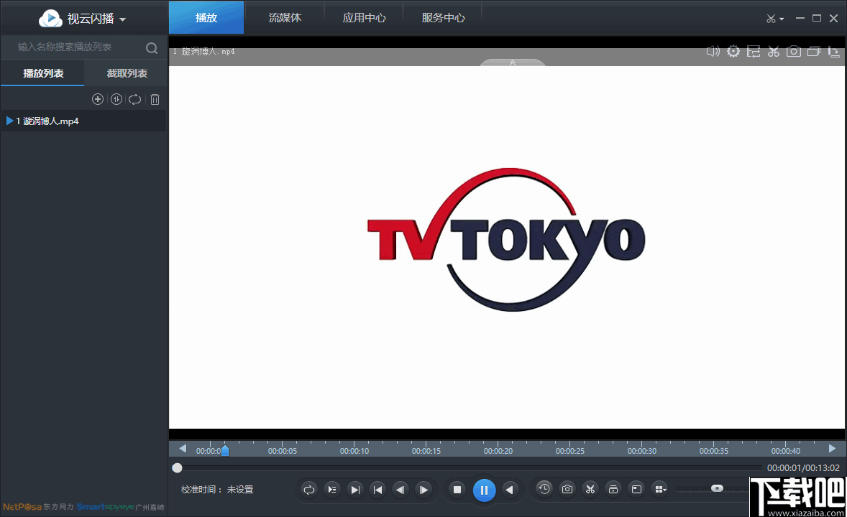Click the speaker volume icon on the overlay
This screenshot has height=517, width=847.
coord(713,51)
